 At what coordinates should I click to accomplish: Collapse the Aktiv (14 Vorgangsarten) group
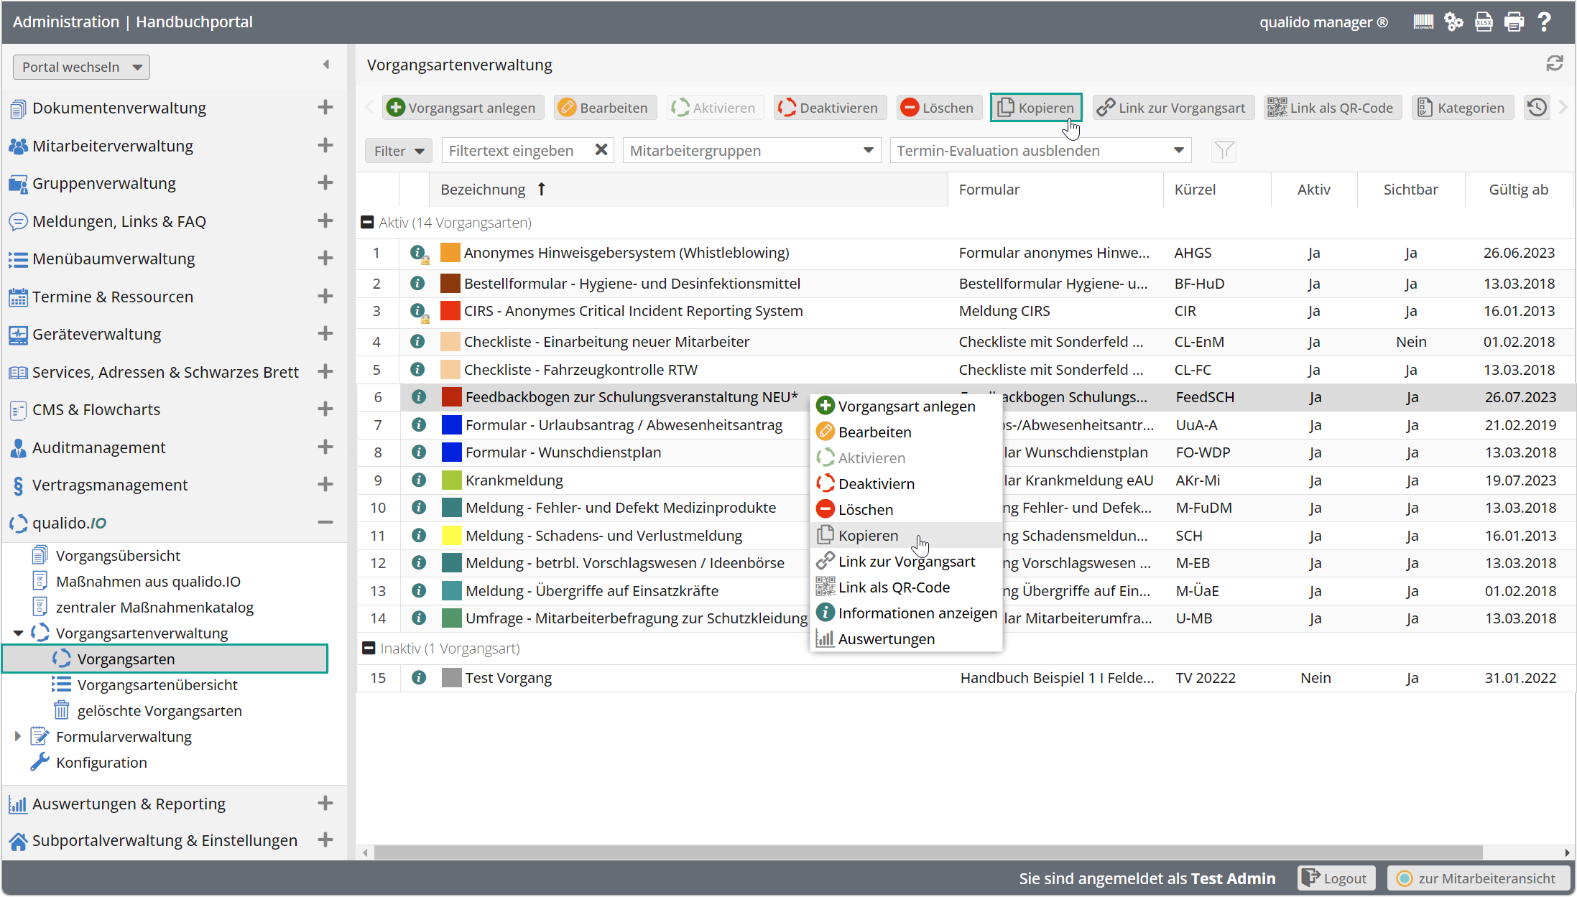(x=367, y=223)
